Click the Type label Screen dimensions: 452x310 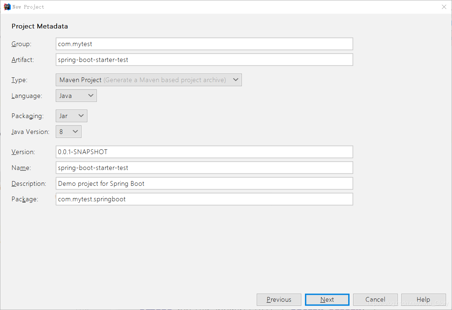[19, 80]
